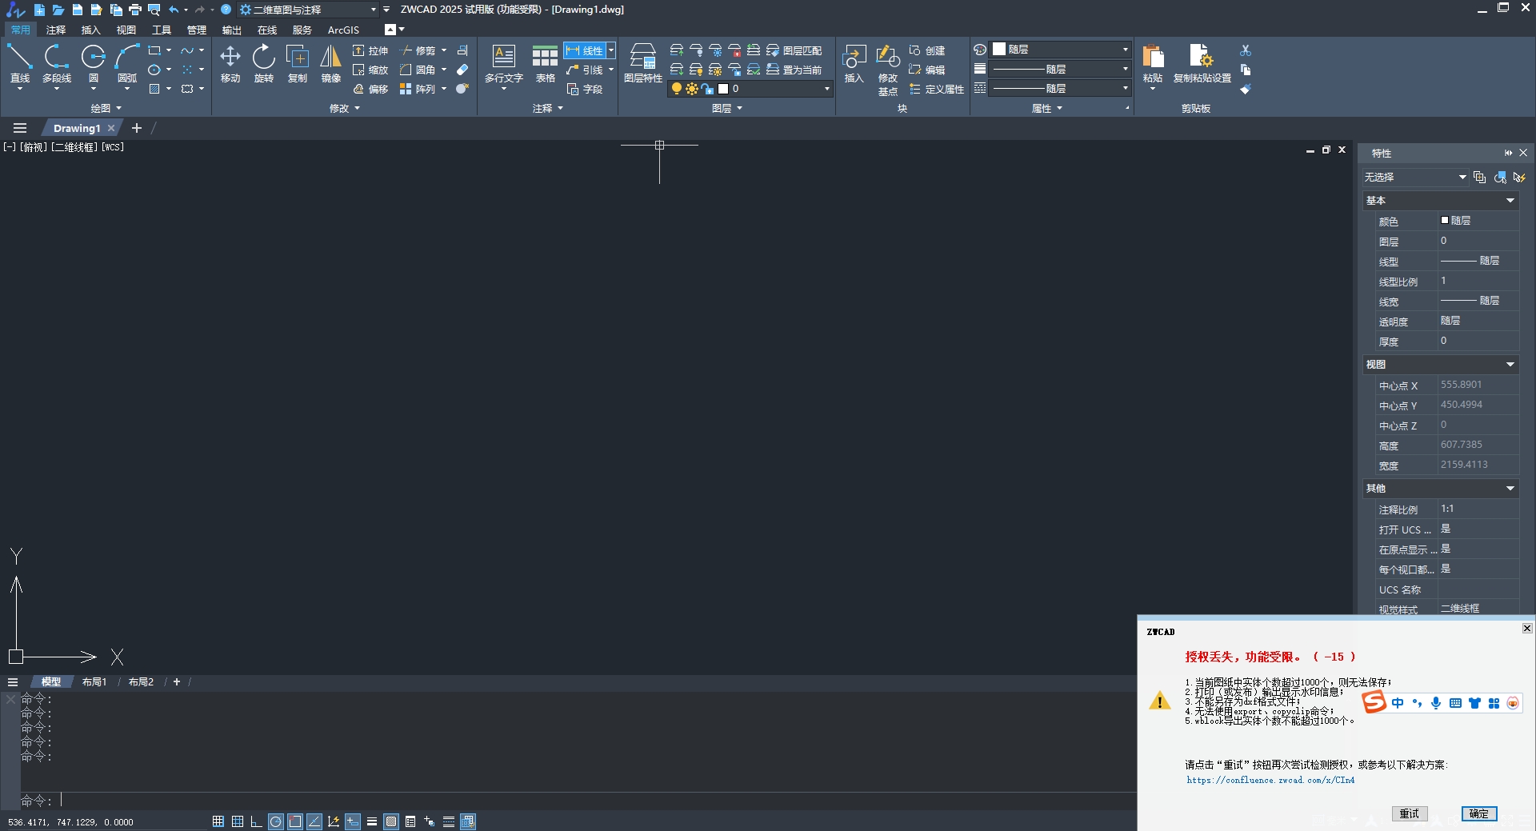This screenshot has height=831, width=1536.
Task: Open the 注释 ribbon tab
Action: coord(56,30)
